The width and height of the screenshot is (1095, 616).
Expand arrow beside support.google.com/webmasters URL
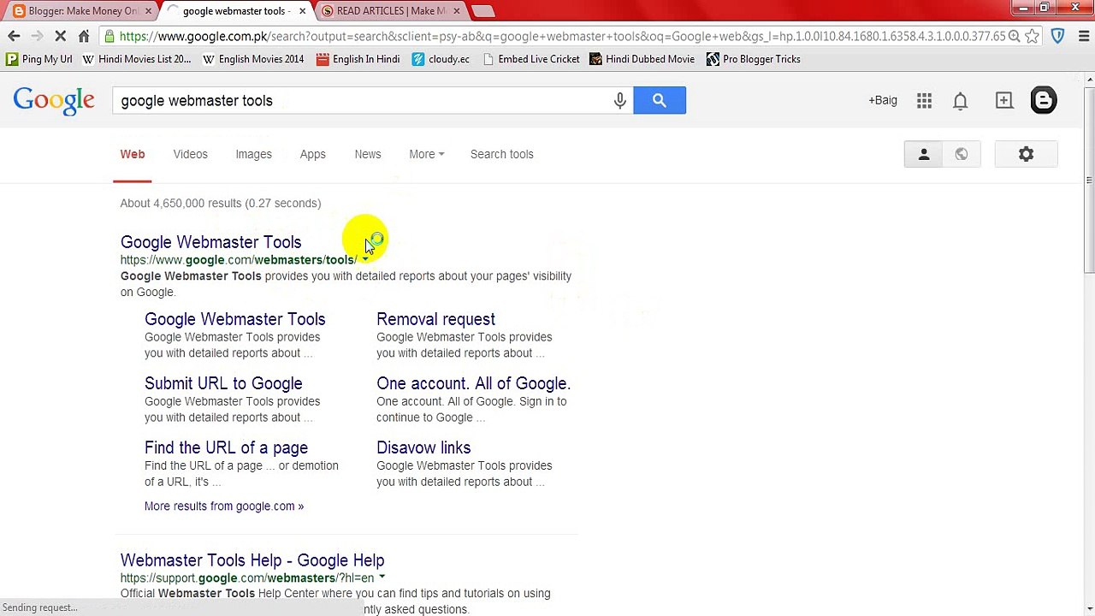tap(382, 577)
